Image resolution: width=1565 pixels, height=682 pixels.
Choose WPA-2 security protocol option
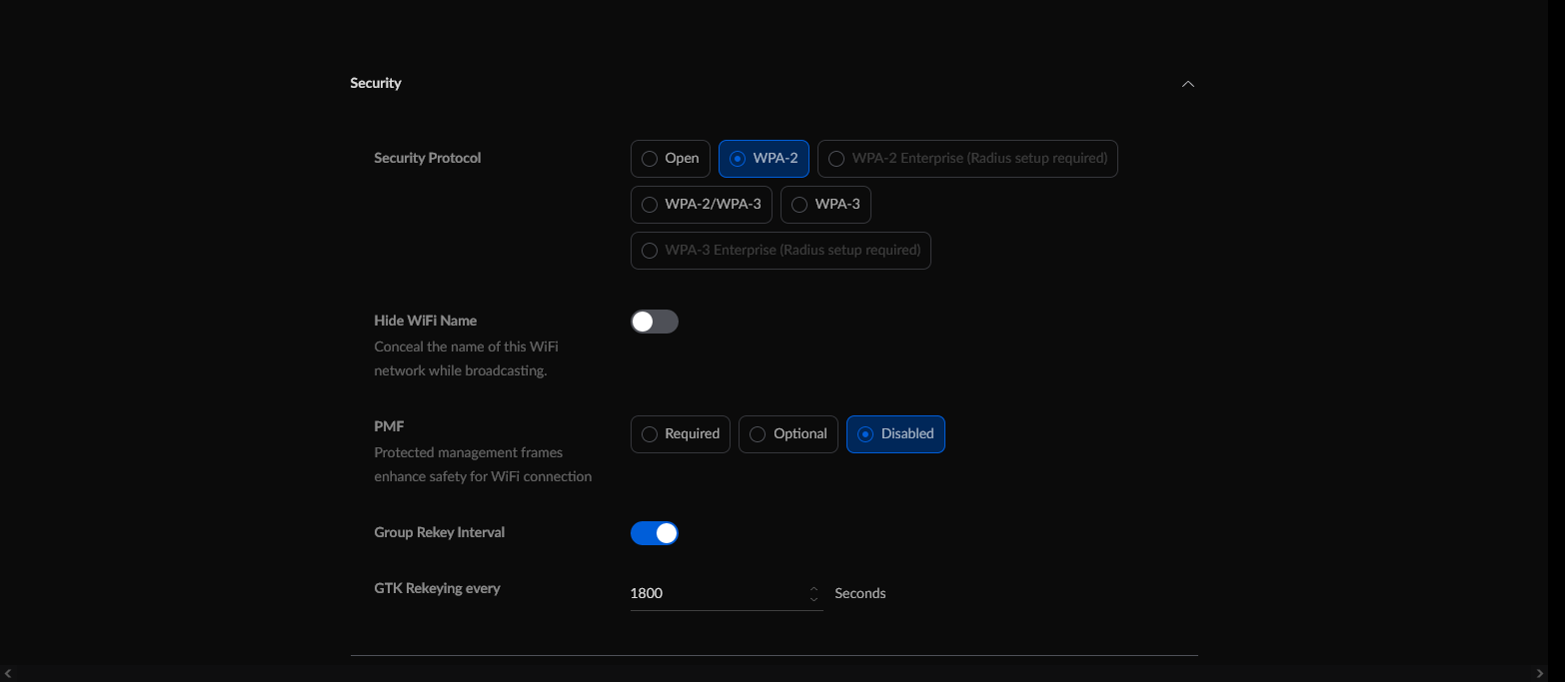[x=764, y=159]
